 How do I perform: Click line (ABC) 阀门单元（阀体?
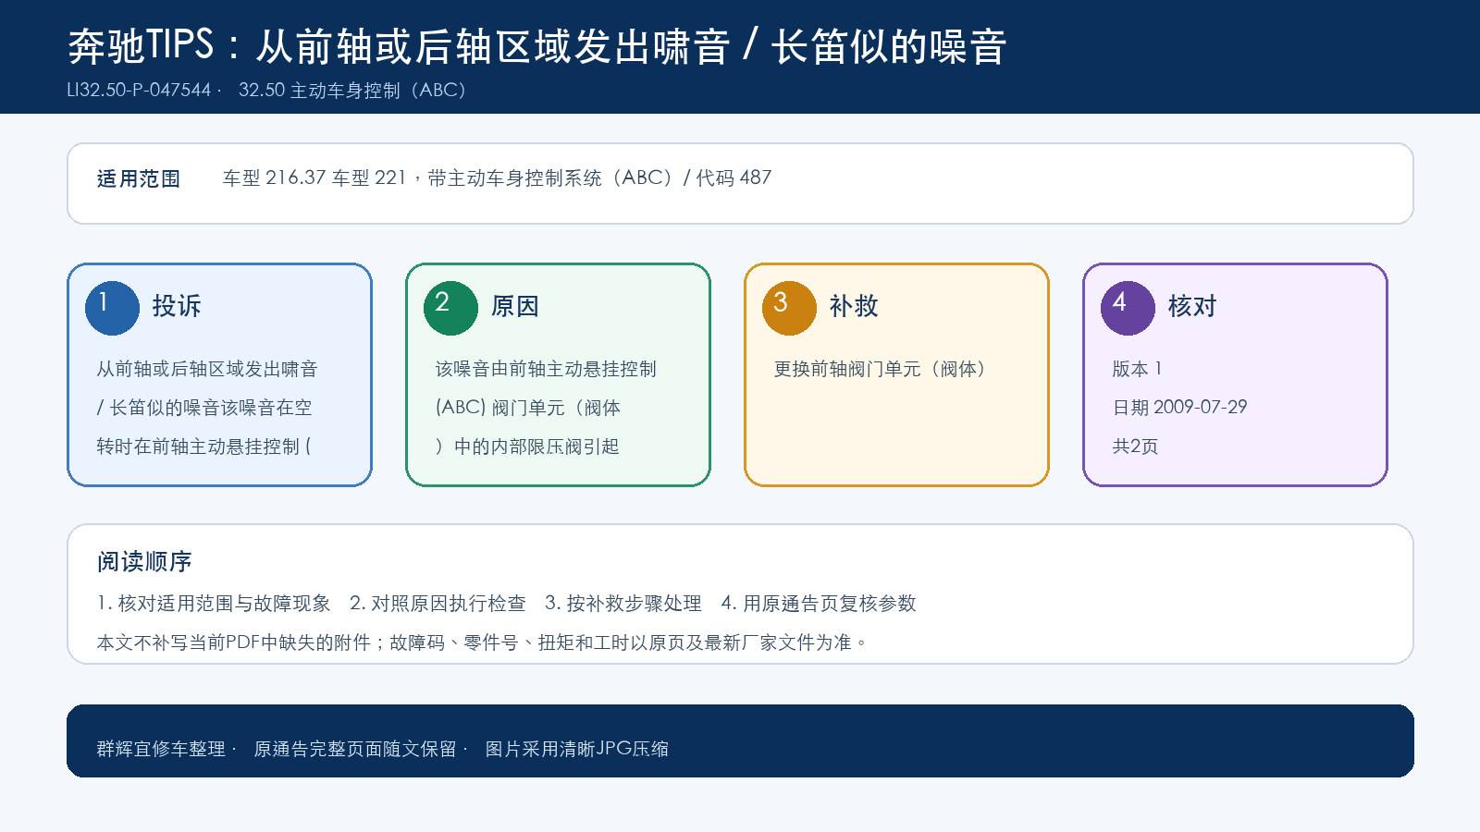coord(528,408)
